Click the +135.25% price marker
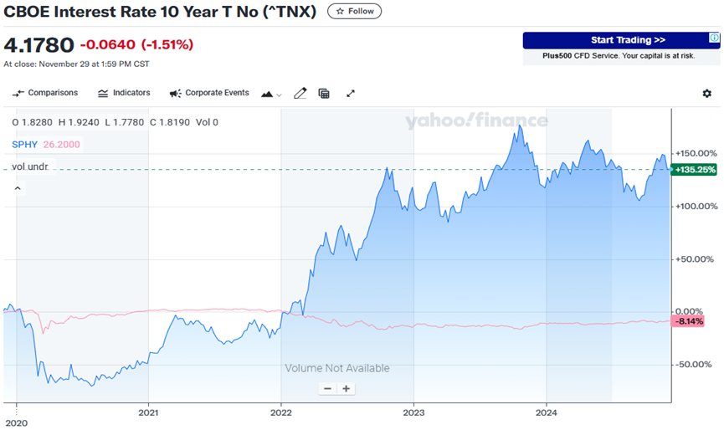 [695, 169]
